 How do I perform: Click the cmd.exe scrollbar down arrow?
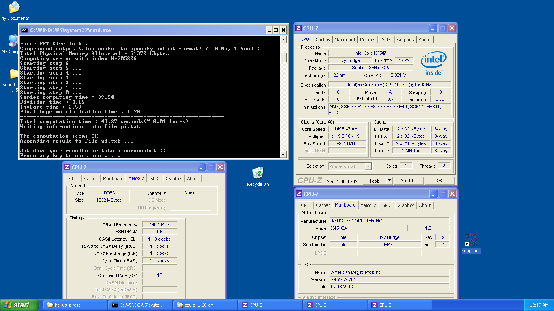(283, 154)
